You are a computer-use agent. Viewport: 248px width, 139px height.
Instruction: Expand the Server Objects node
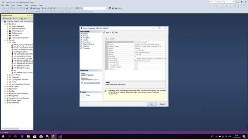point(5,86)
